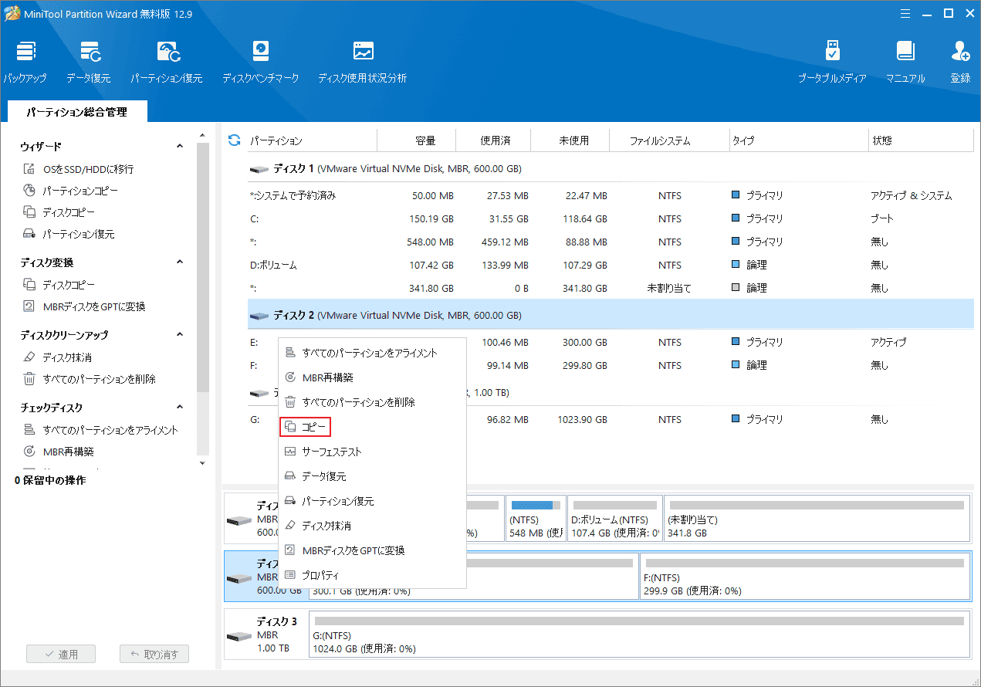Open プロパティ from the context menu

pos(372,575)
